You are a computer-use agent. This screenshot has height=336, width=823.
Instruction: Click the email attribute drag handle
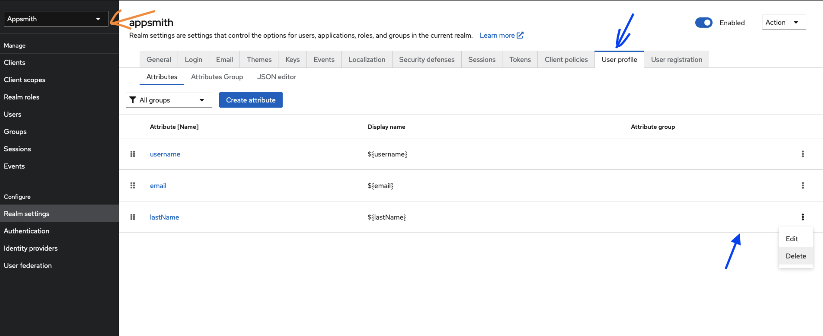tap(133, 185)
